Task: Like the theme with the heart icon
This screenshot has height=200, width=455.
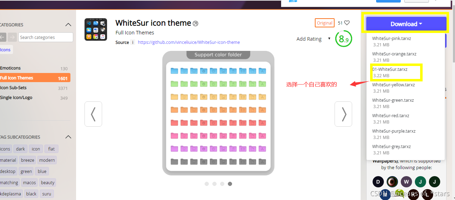Action: click(x=347, y=23)
